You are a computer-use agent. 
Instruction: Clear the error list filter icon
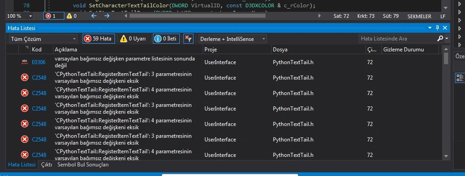(x=188, y=39)
